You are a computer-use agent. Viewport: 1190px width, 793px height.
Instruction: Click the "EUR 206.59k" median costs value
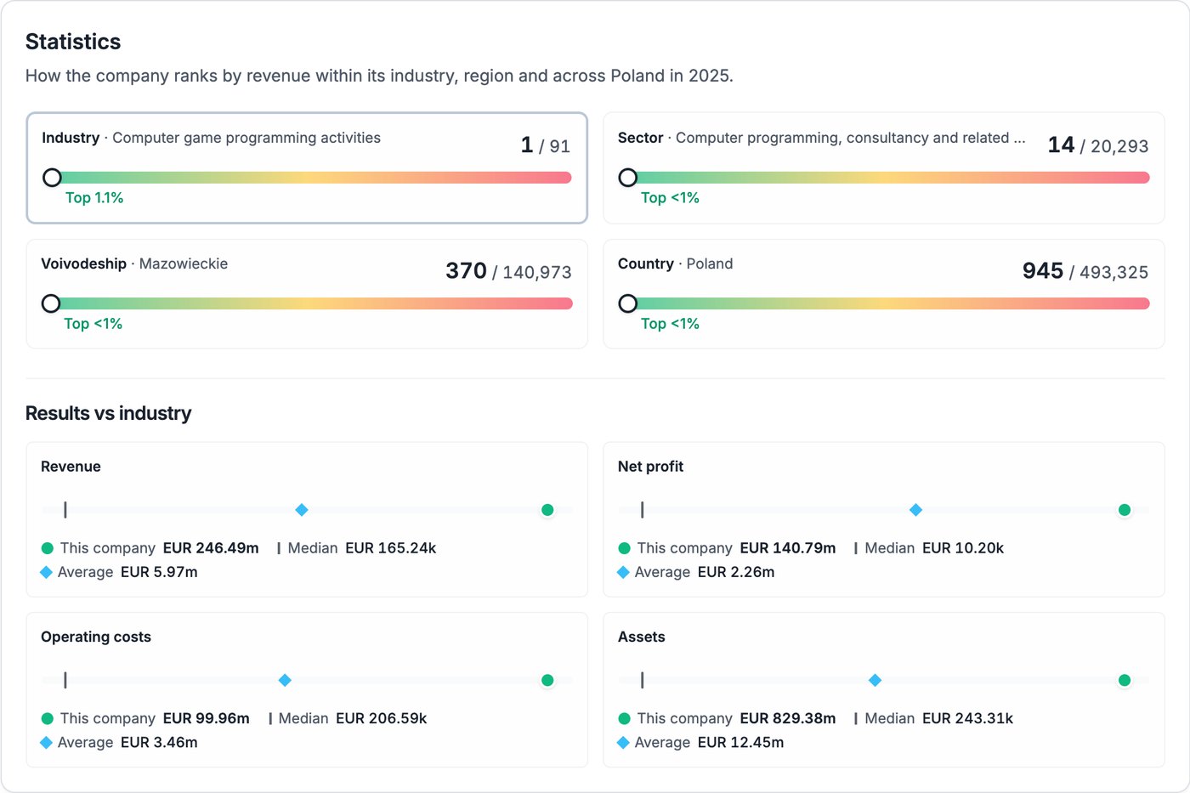[x=382, y=718]
